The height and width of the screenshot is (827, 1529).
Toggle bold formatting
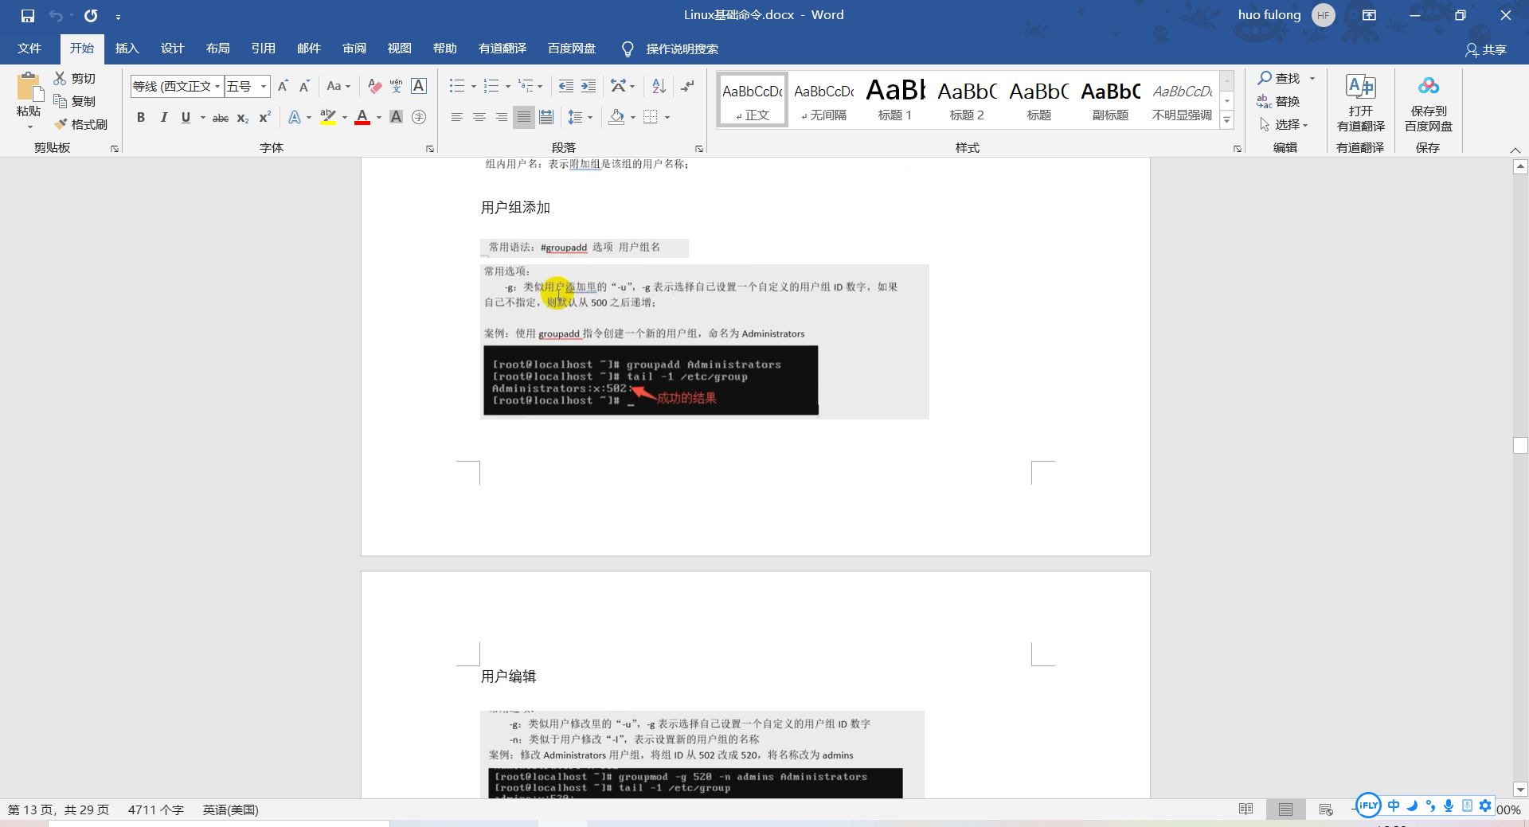point(141,117)
